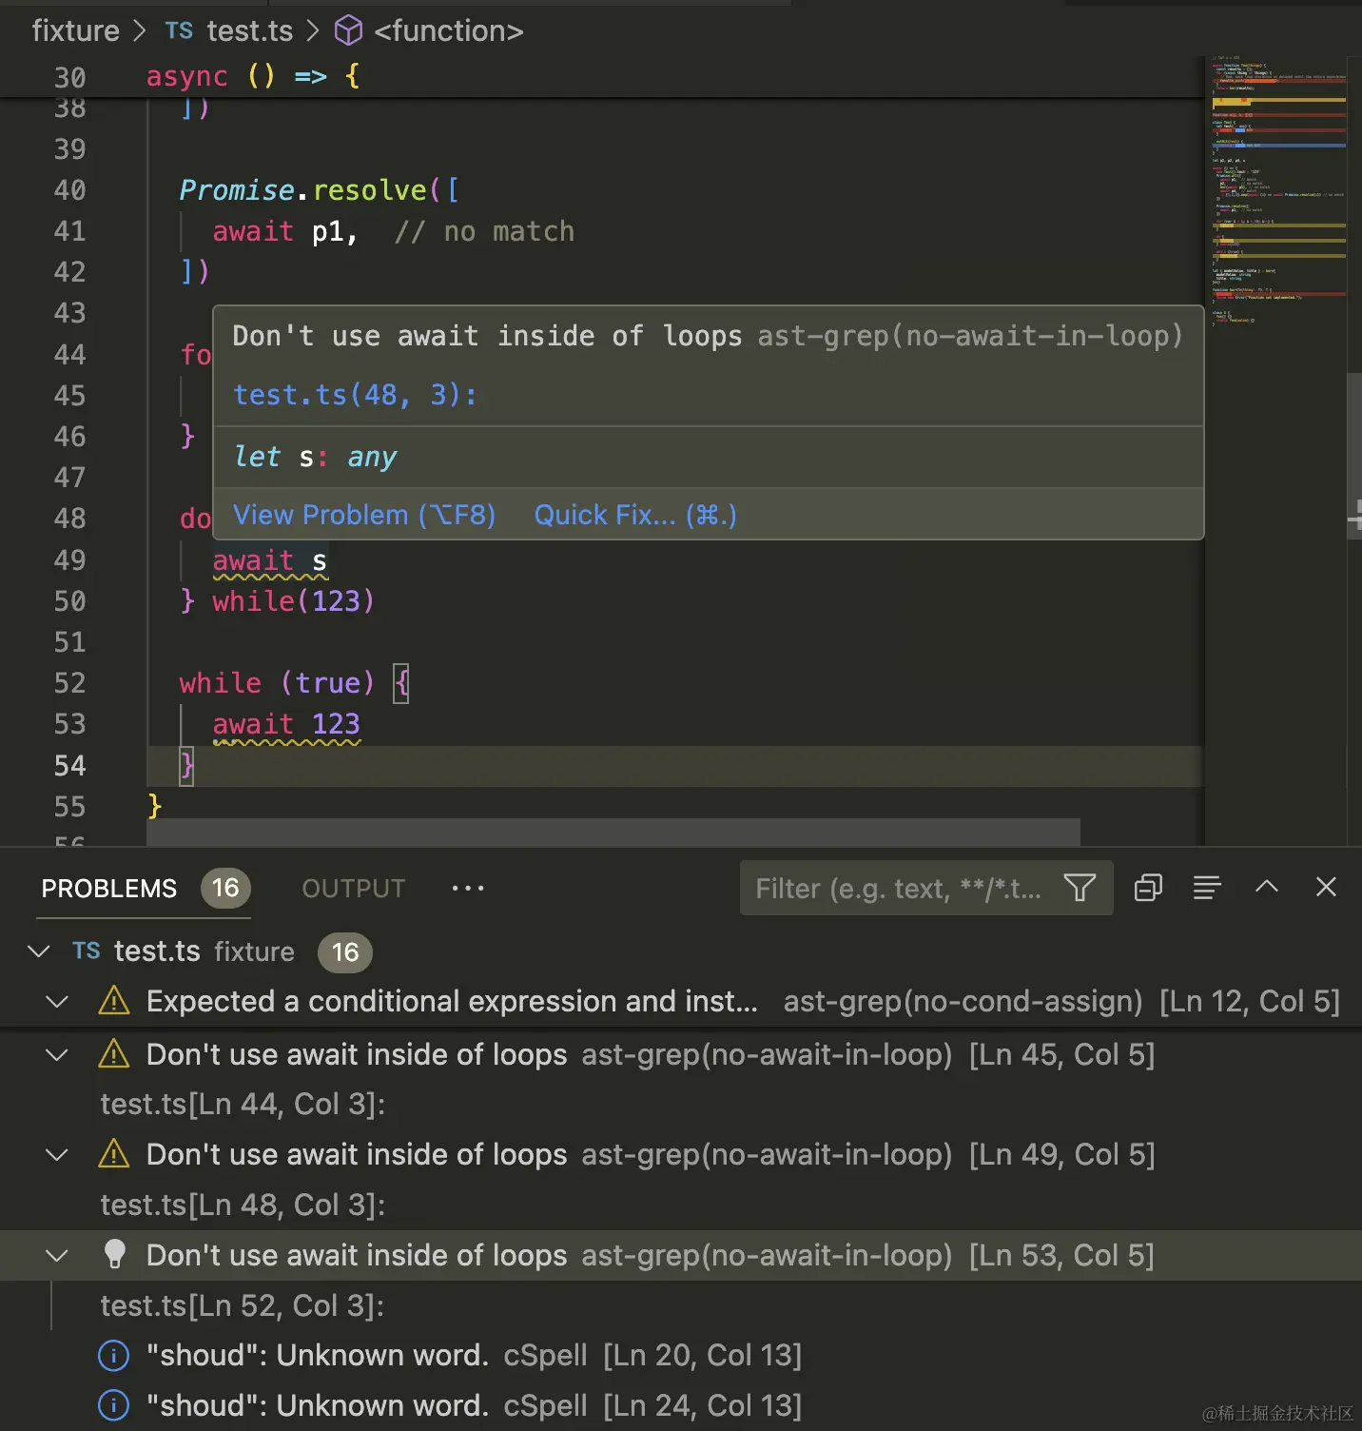Click warning icon for Ln 45 problem

[114, 1054]
